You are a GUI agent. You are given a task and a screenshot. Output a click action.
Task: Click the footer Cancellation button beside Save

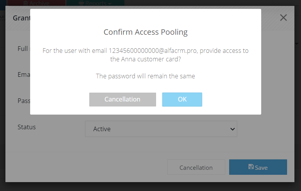point(196,167)
